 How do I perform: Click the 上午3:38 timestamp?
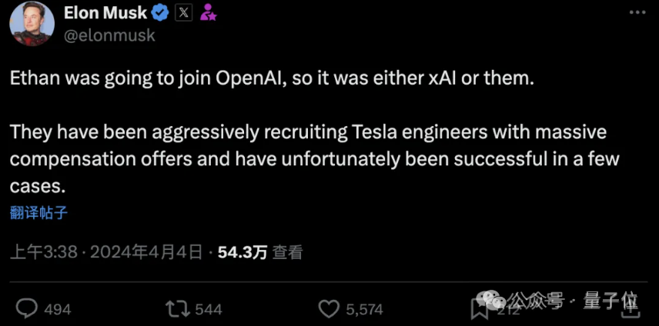(x=44, y=253)
